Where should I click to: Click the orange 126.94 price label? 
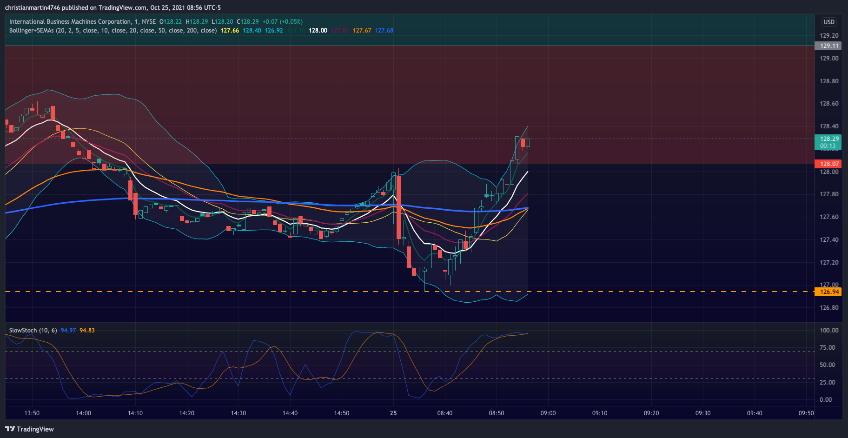coord(828,292)
